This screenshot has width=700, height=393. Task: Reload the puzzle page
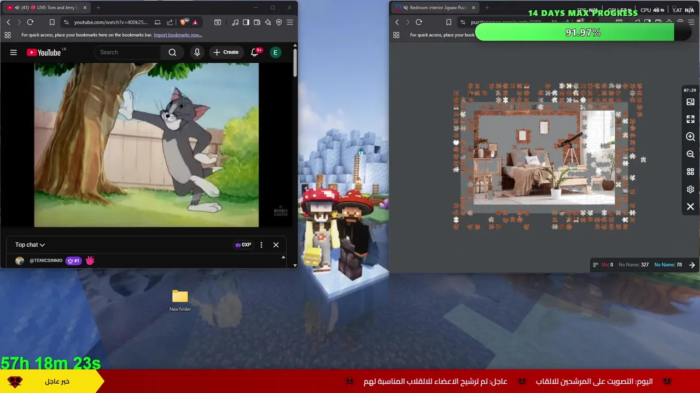click(419, 22)
